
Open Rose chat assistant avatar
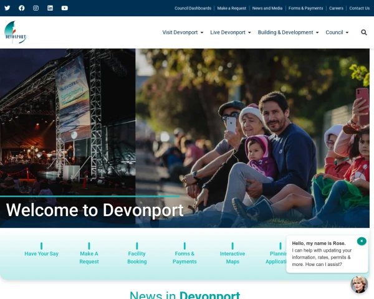[359, 284]
